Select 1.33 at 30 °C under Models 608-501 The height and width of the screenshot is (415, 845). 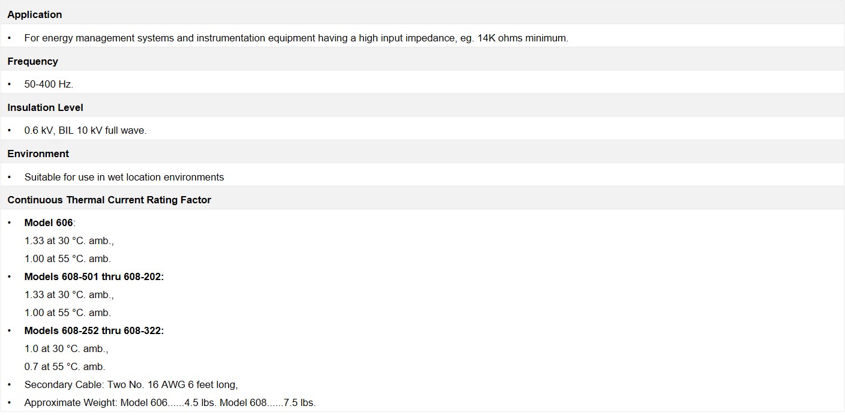69,294
